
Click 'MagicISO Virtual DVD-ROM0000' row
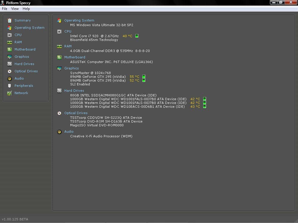click(97, 125)
